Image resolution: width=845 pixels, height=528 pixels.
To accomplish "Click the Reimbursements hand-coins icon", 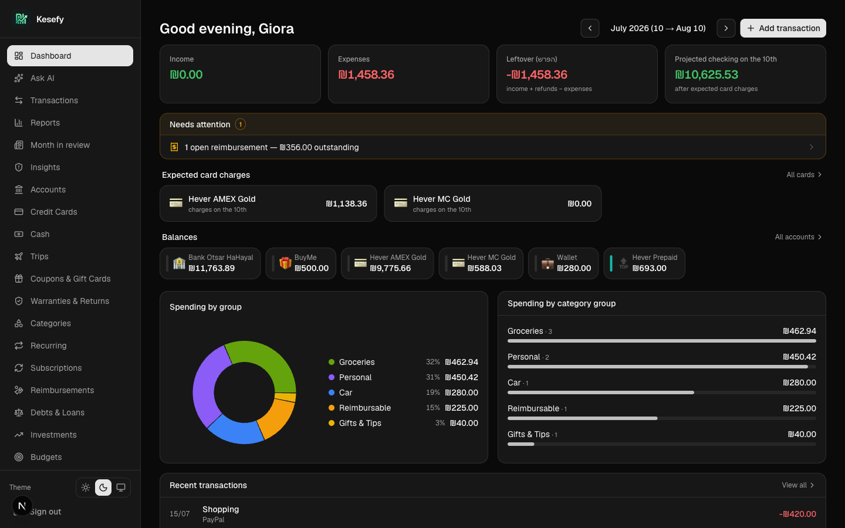I will click(x=19, y=390).
